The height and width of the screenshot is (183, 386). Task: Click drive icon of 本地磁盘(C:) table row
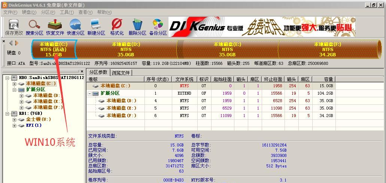point(95,86)
